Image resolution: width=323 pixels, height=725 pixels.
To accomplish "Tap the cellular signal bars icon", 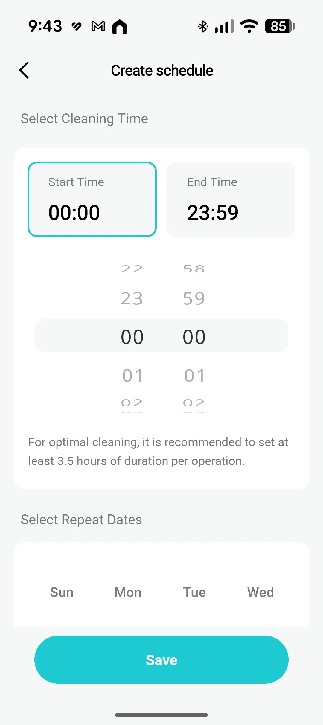I will click(224, 26).
